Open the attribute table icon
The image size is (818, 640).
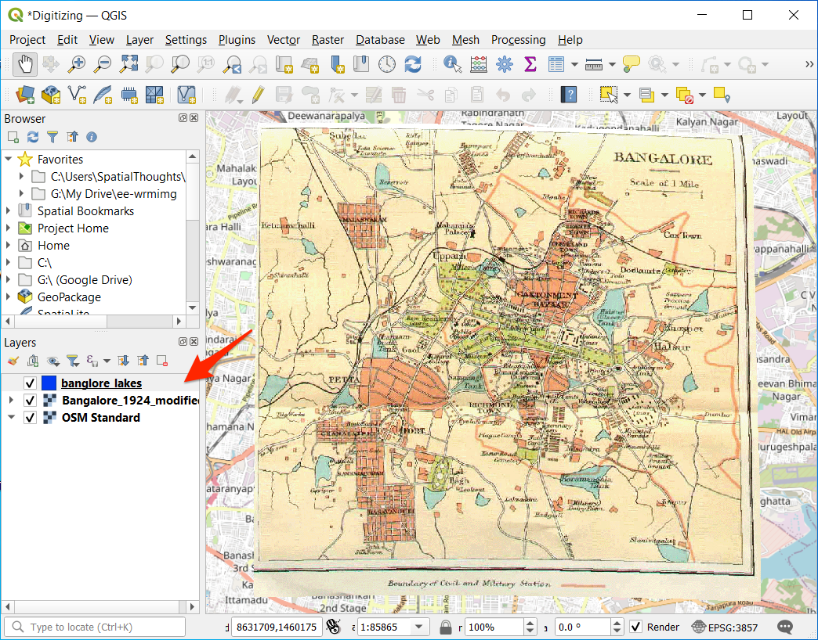pyautogui.click(x=556, y=64)
